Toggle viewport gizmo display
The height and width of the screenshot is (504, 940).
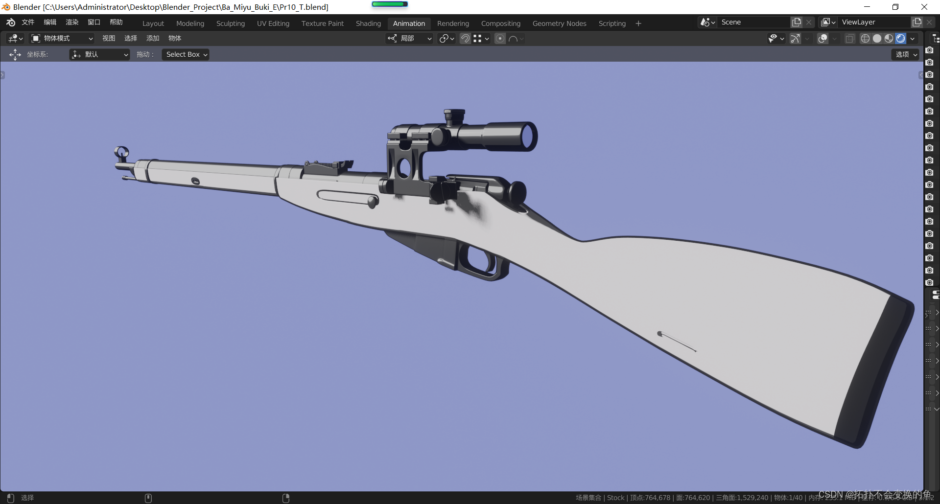[x=795, y=38]
